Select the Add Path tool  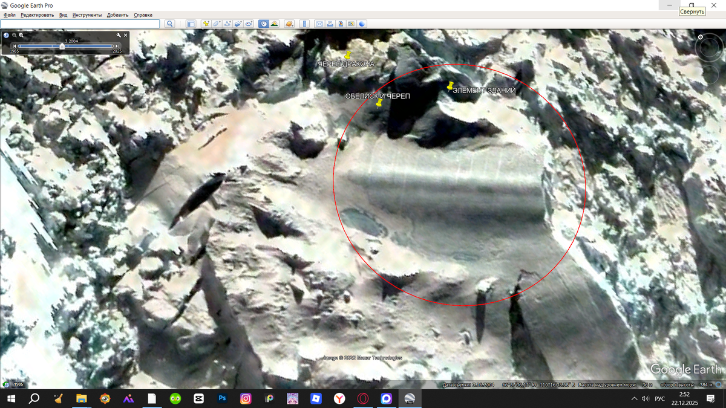227,24
